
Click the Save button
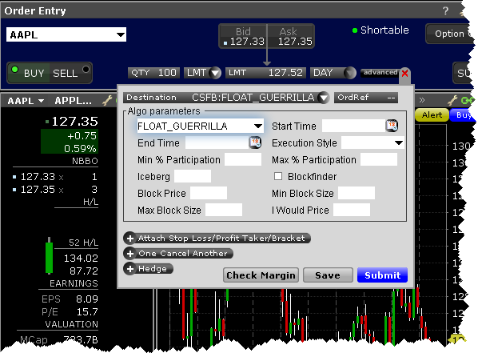tap(328, 275)
